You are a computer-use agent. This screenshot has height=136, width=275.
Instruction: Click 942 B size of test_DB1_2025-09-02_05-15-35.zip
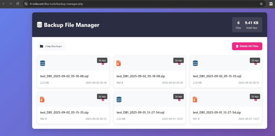(x=43, y=119)
